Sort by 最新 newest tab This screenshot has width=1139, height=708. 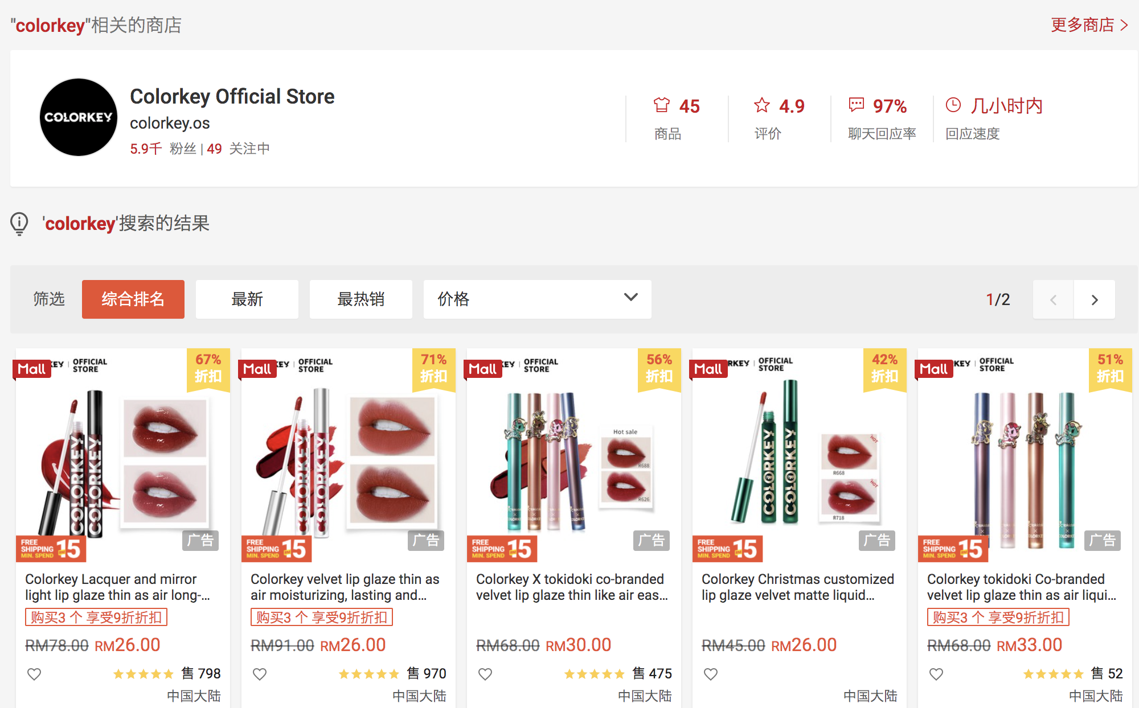coord(247,299)
